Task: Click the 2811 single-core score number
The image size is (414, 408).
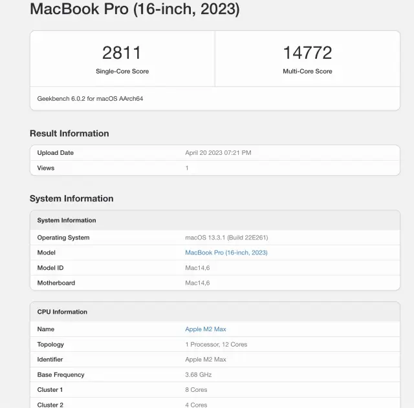Action: tap(122, 53)
